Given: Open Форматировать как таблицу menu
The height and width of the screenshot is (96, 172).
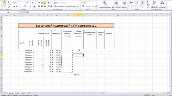Looking at the screenshot, I should (x=116, y=5).
